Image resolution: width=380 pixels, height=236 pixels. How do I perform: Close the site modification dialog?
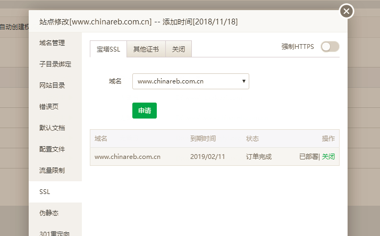[347, 11]
